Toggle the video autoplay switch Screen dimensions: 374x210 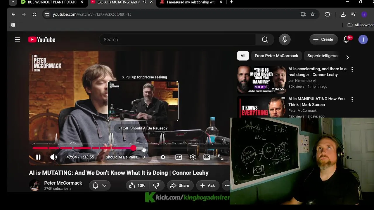point(163,157)
